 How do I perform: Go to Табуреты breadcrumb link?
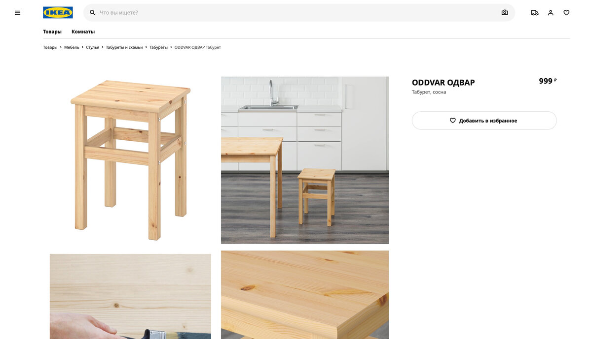pyautogui.click(x=158, y=47)
